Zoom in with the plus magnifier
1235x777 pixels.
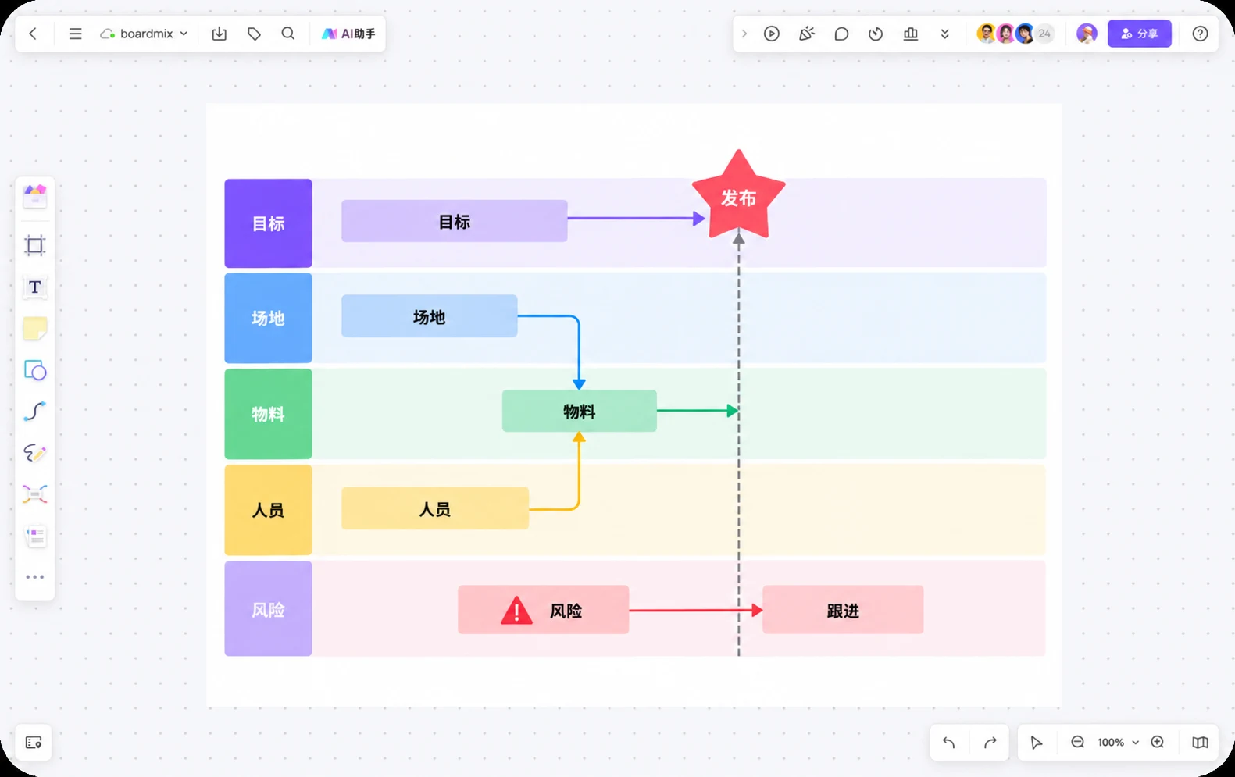[1158, 743]
